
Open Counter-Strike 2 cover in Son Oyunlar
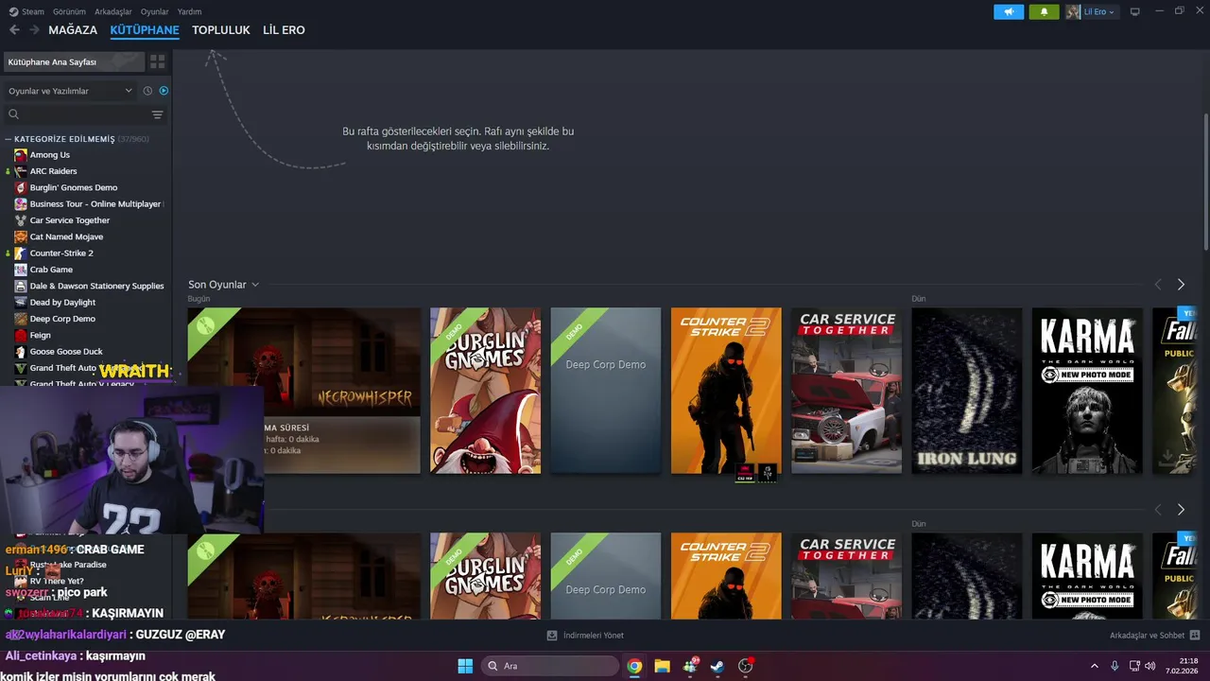pos(726,391)
